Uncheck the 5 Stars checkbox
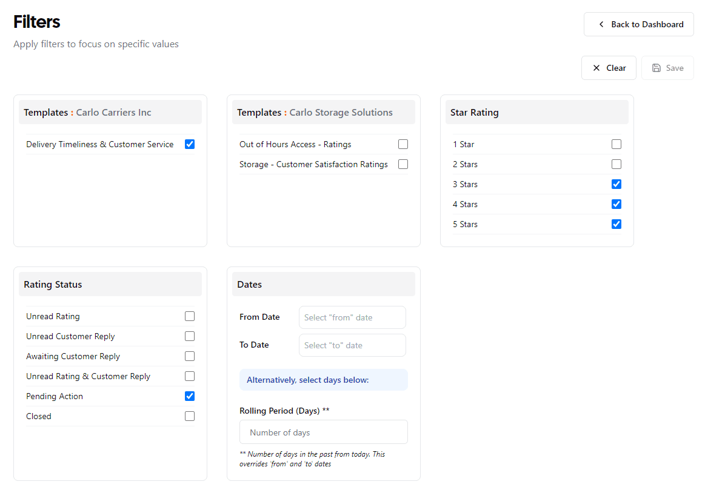The height and width of the screenshot is (493, 705). coord(616,224)
